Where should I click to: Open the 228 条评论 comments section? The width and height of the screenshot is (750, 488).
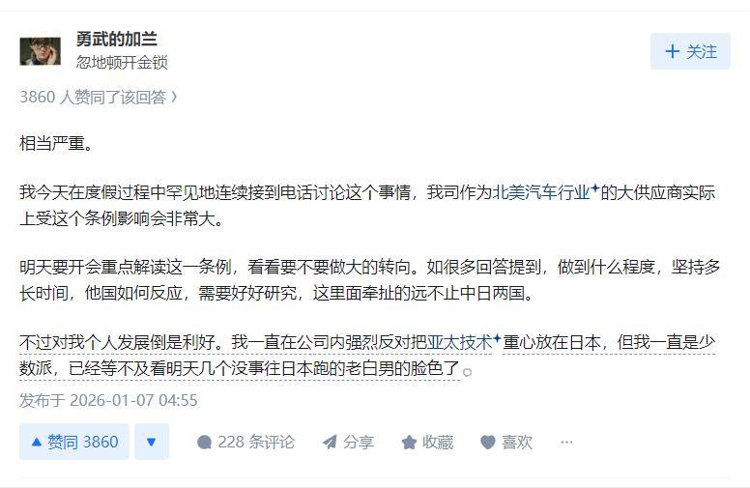[x=245, y=442]
